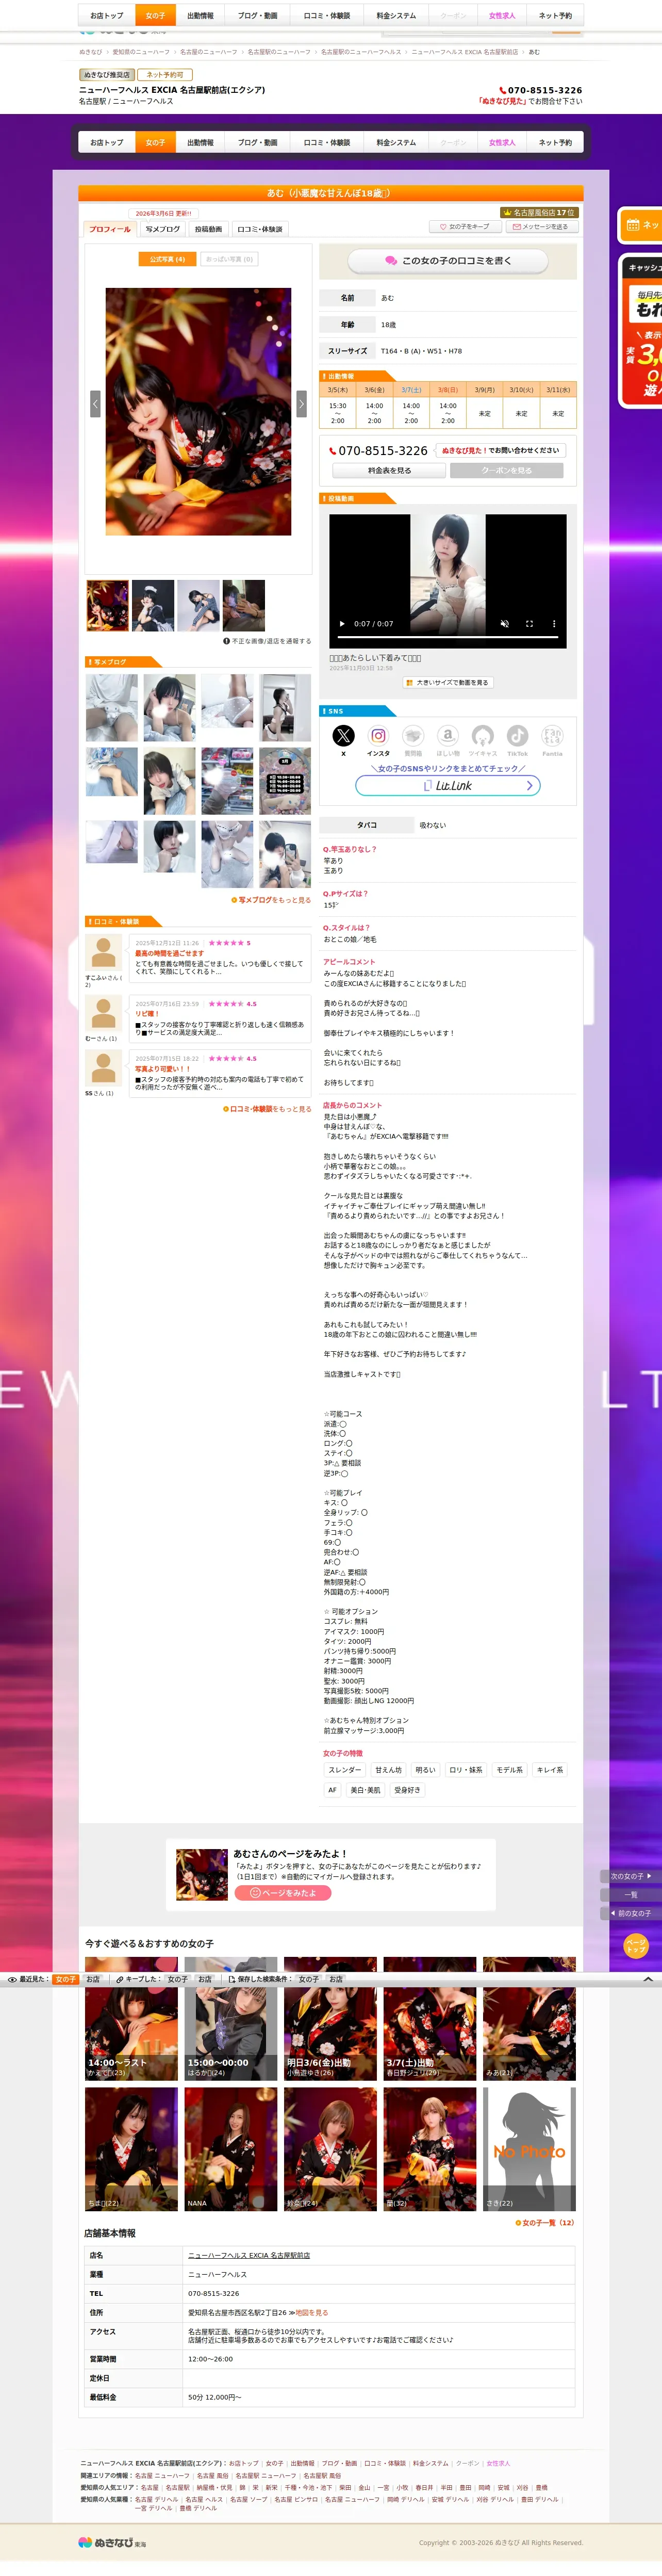Unmute the video with the speaker icon

(504, 624)
